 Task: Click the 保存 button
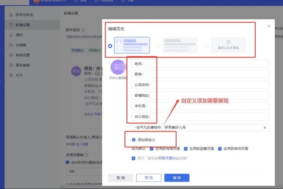(x=177, y=178)
